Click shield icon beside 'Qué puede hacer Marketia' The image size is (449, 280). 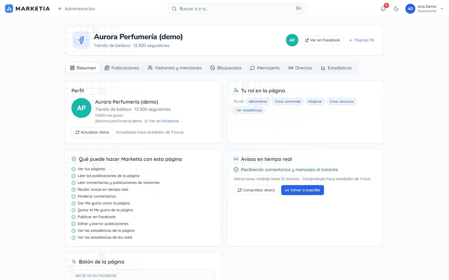[x=74, y=159]
